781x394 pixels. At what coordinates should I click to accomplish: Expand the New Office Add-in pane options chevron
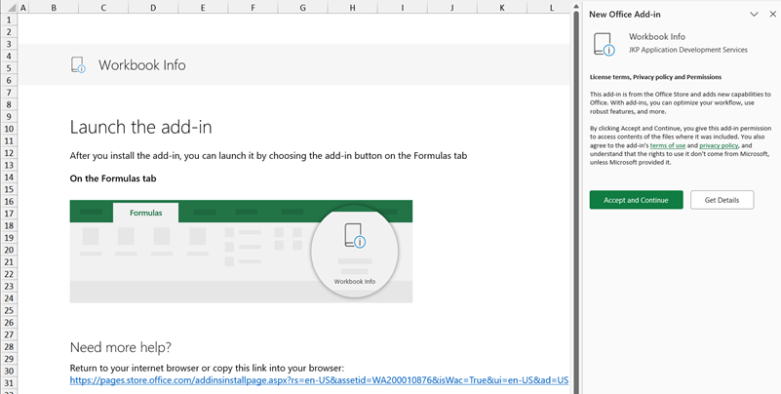(754, 14)
